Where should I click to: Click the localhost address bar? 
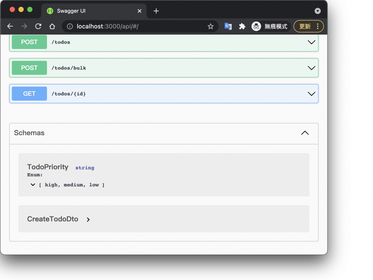click(138, 26)
